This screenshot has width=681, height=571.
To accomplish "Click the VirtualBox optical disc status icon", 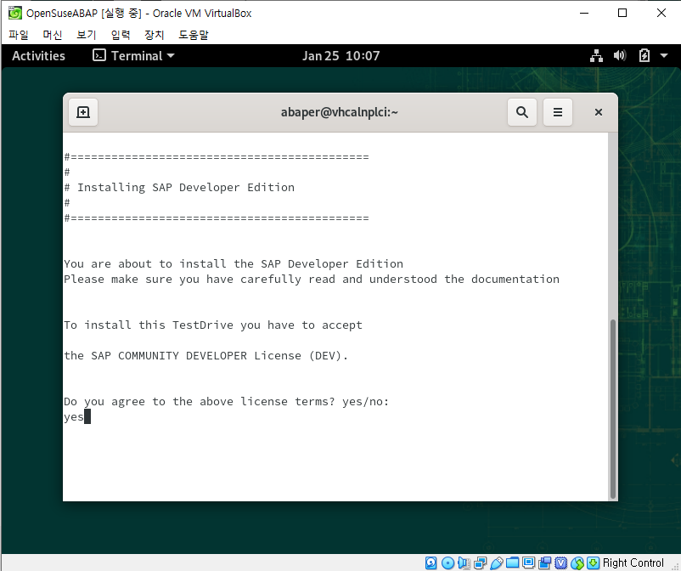I will [447, 563].
